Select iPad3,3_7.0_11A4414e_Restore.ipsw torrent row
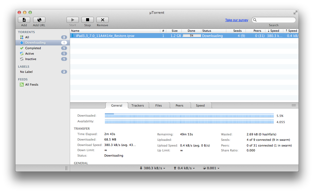 click(184, 36)
